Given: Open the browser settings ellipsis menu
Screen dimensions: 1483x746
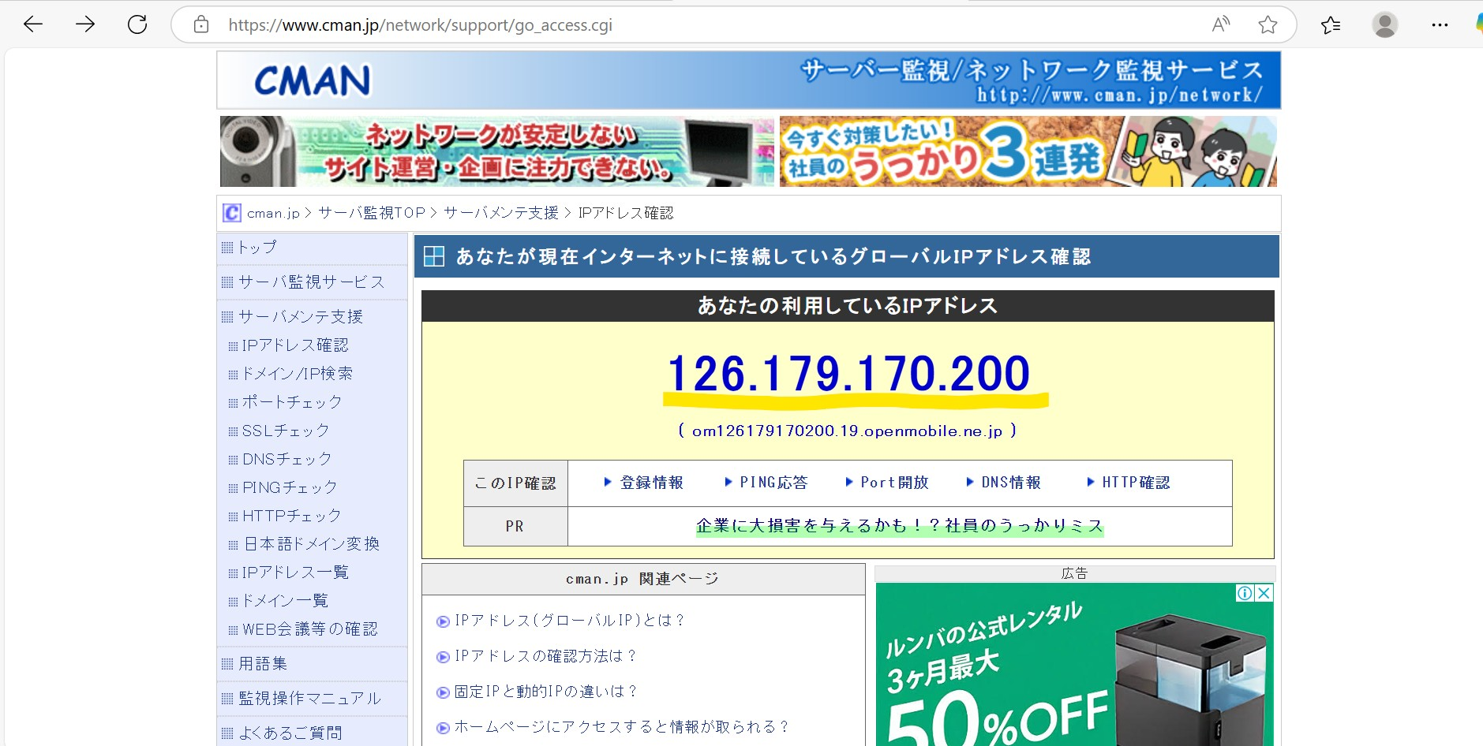Looking at the screenshot, I should point(1440,24).
